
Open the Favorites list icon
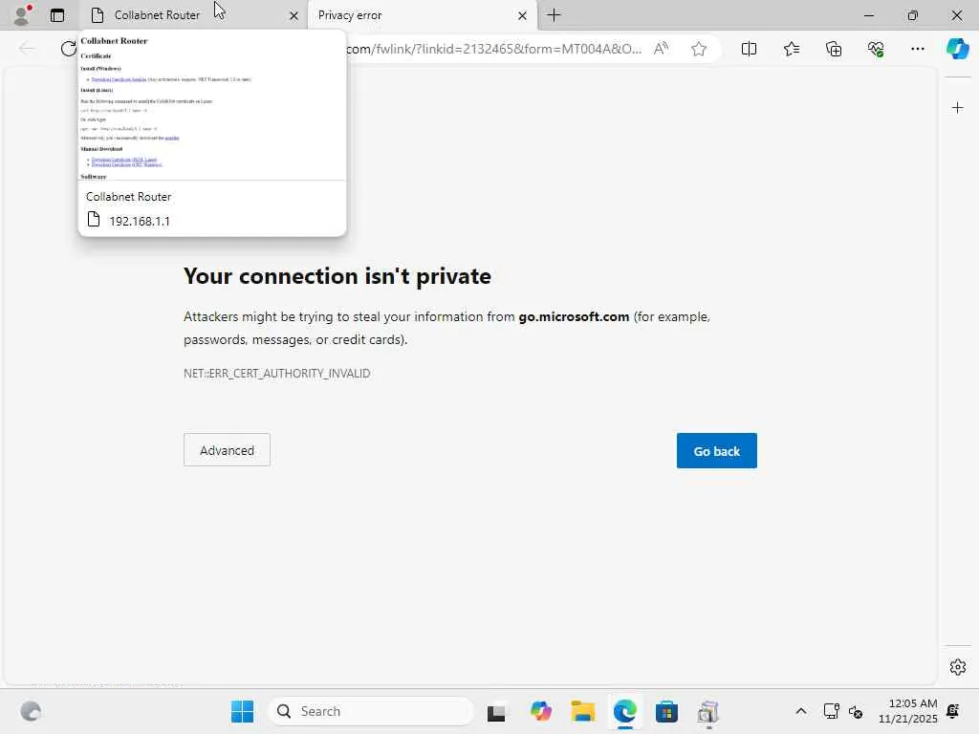[791, 49]
